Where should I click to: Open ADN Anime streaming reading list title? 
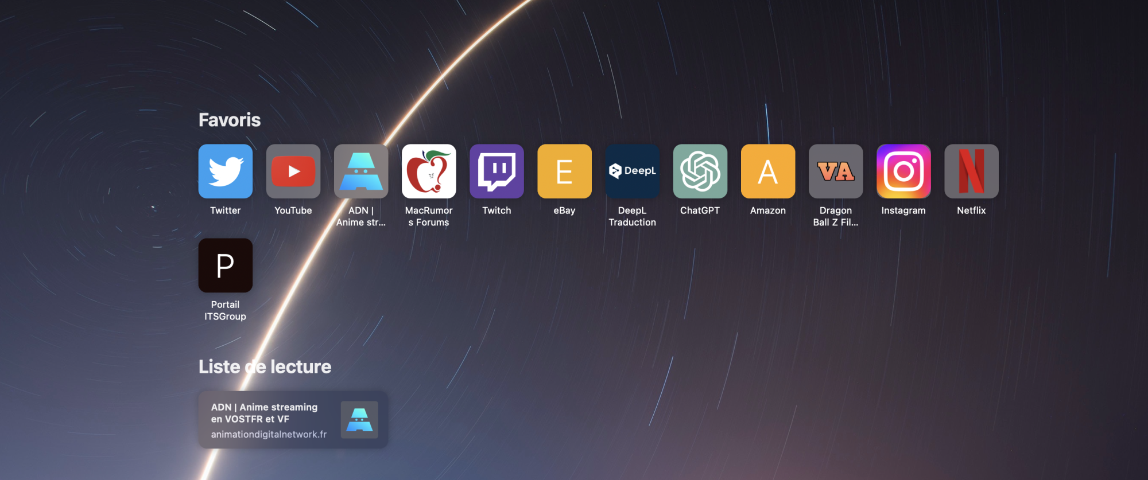tap(264, 413)
